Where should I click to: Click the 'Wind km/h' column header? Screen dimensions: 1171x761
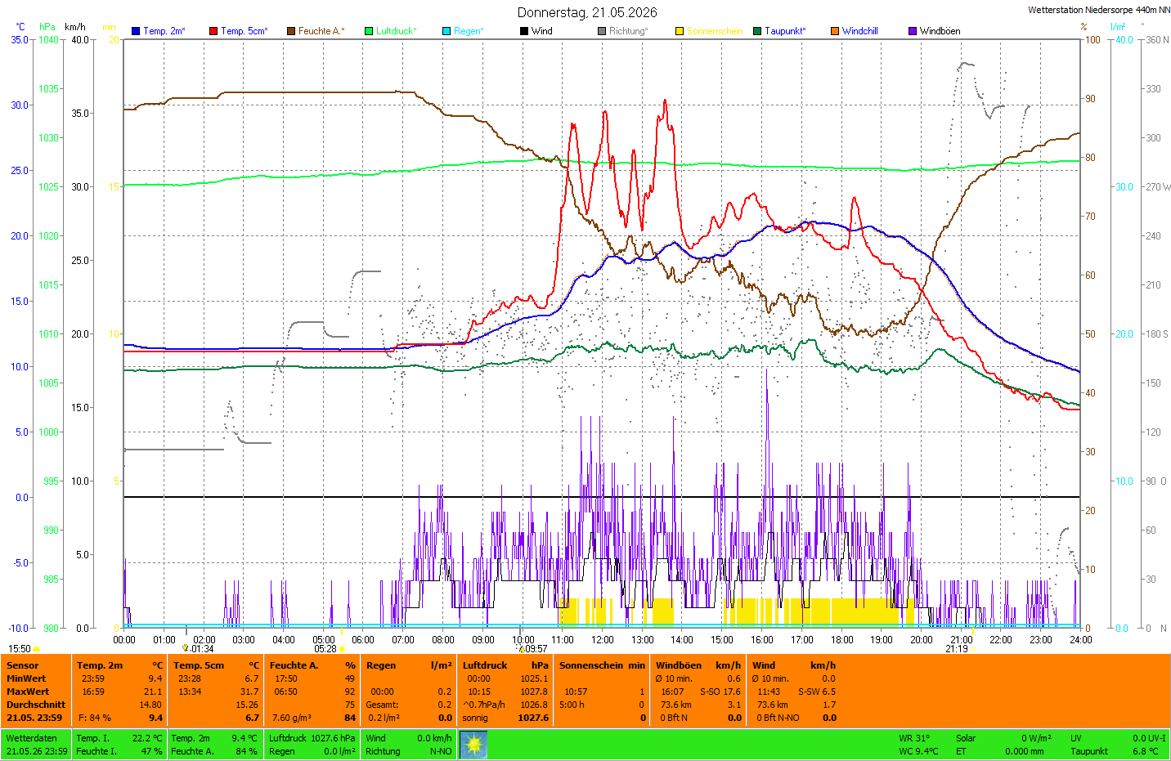[x=794, y=665]
